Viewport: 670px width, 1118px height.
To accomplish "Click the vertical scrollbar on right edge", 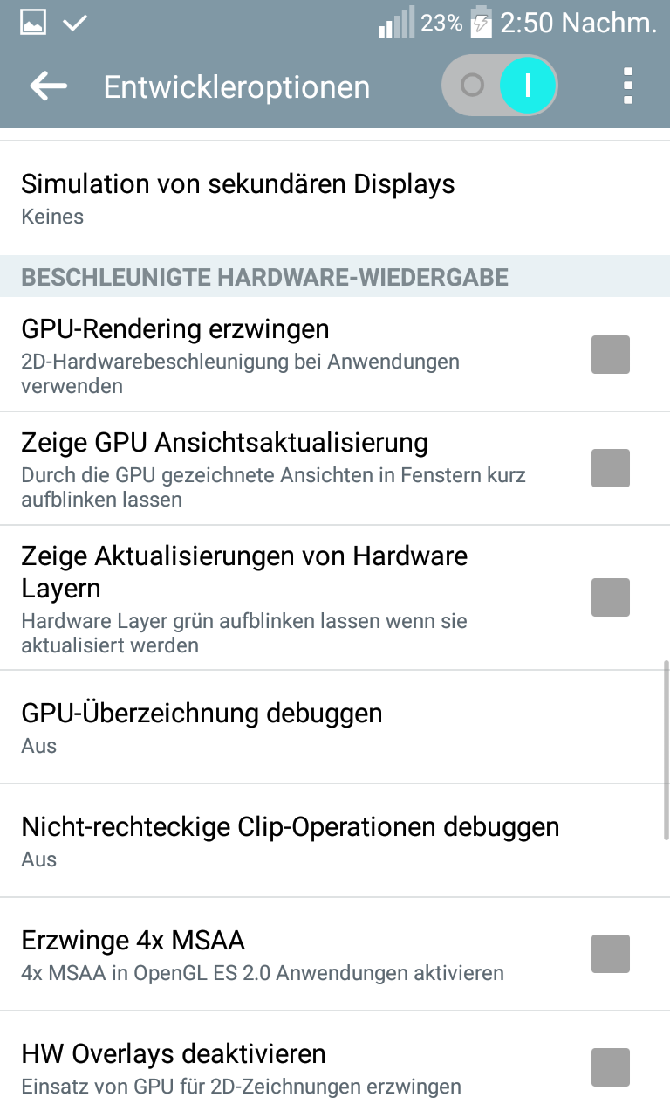I will point(667,751).
